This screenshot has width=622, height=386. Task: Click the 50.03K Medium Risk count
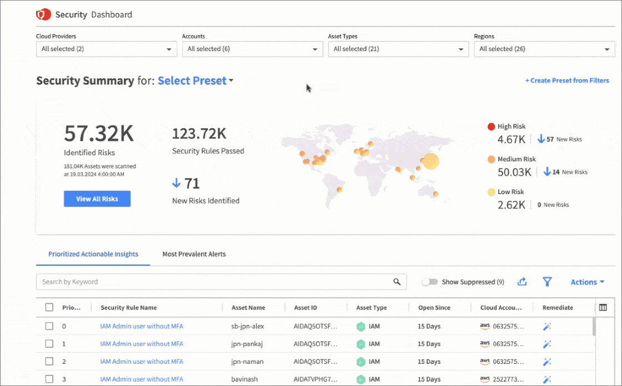[514, 172]
